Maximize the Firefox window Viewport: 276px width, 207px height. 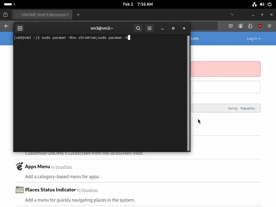(262, 15)
